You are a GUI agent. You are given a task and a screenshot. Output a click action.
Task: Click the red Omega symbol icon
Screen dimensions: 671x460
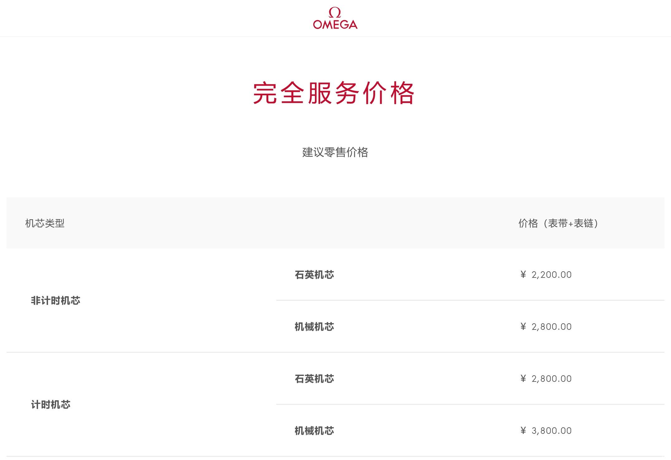coord(335,12)
